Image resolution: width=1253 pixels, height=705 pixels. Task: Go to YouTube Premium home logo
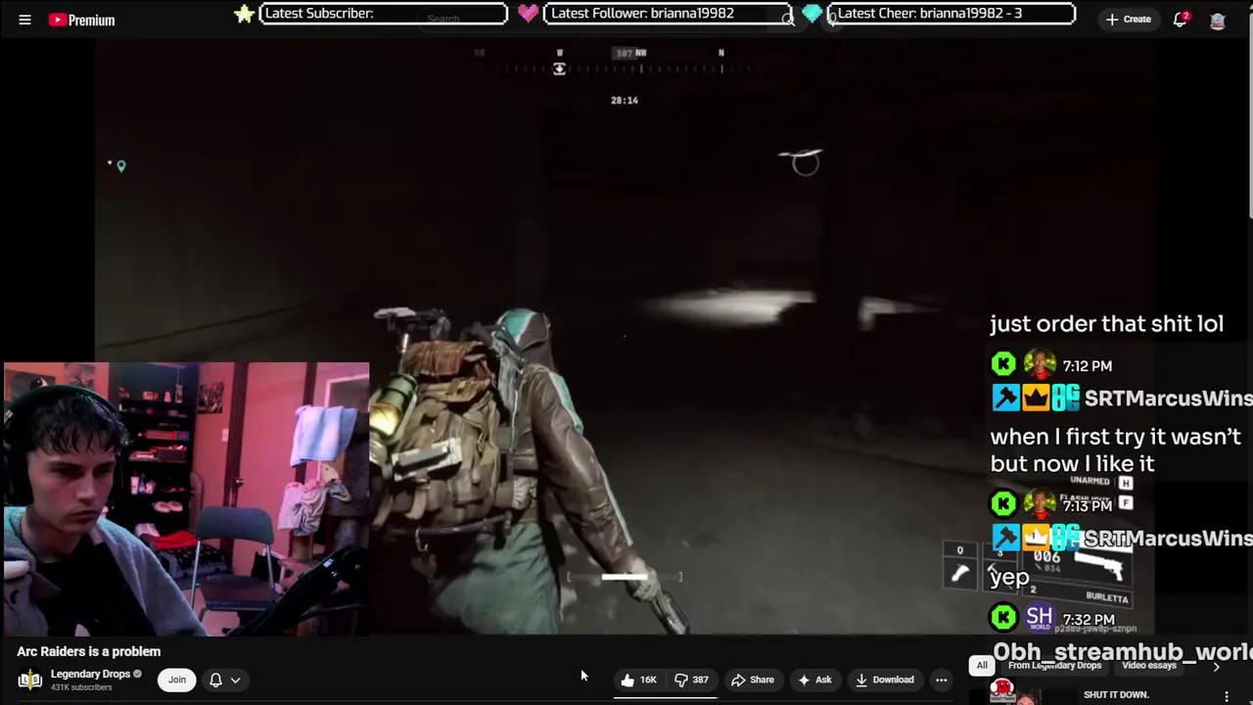click(82, 20)
